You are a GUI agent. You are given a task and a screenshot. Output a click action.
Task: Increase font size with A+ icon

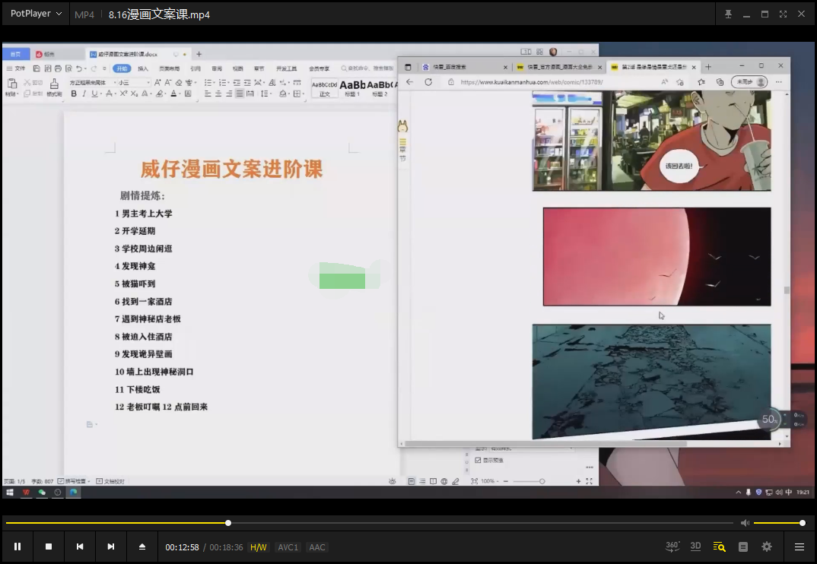(157, 82)
